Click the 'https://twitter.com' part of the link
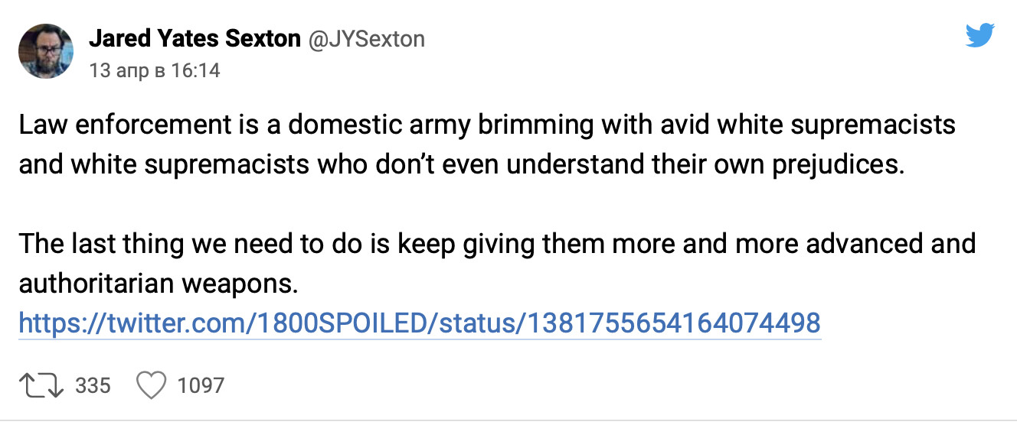This screenshot has width=1017, height=425. 130,323
